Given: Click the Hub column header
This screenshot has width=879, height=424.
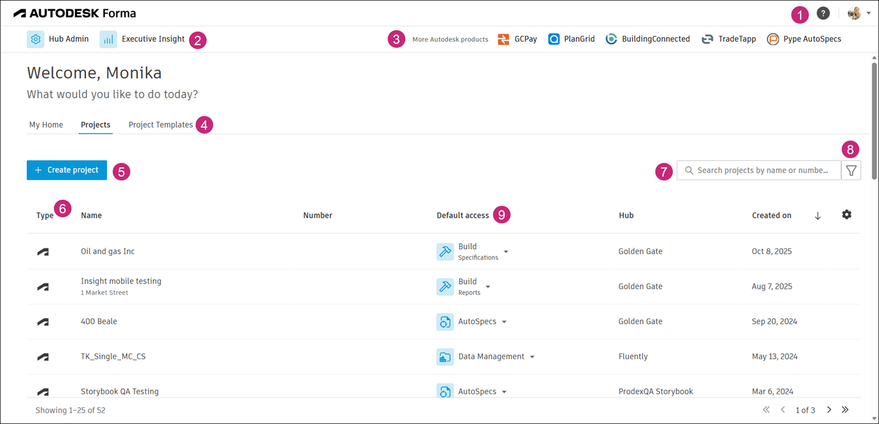Looking at the screenshot, I should (626, 215).
